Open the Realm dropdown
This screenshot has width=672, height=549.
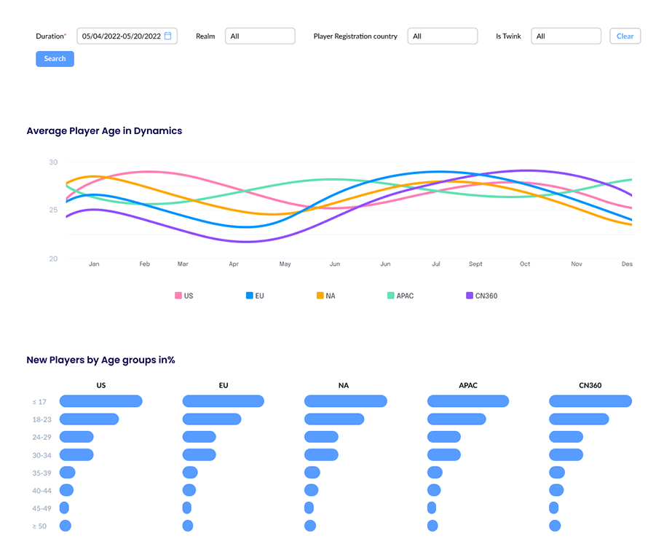coord(260,36)
